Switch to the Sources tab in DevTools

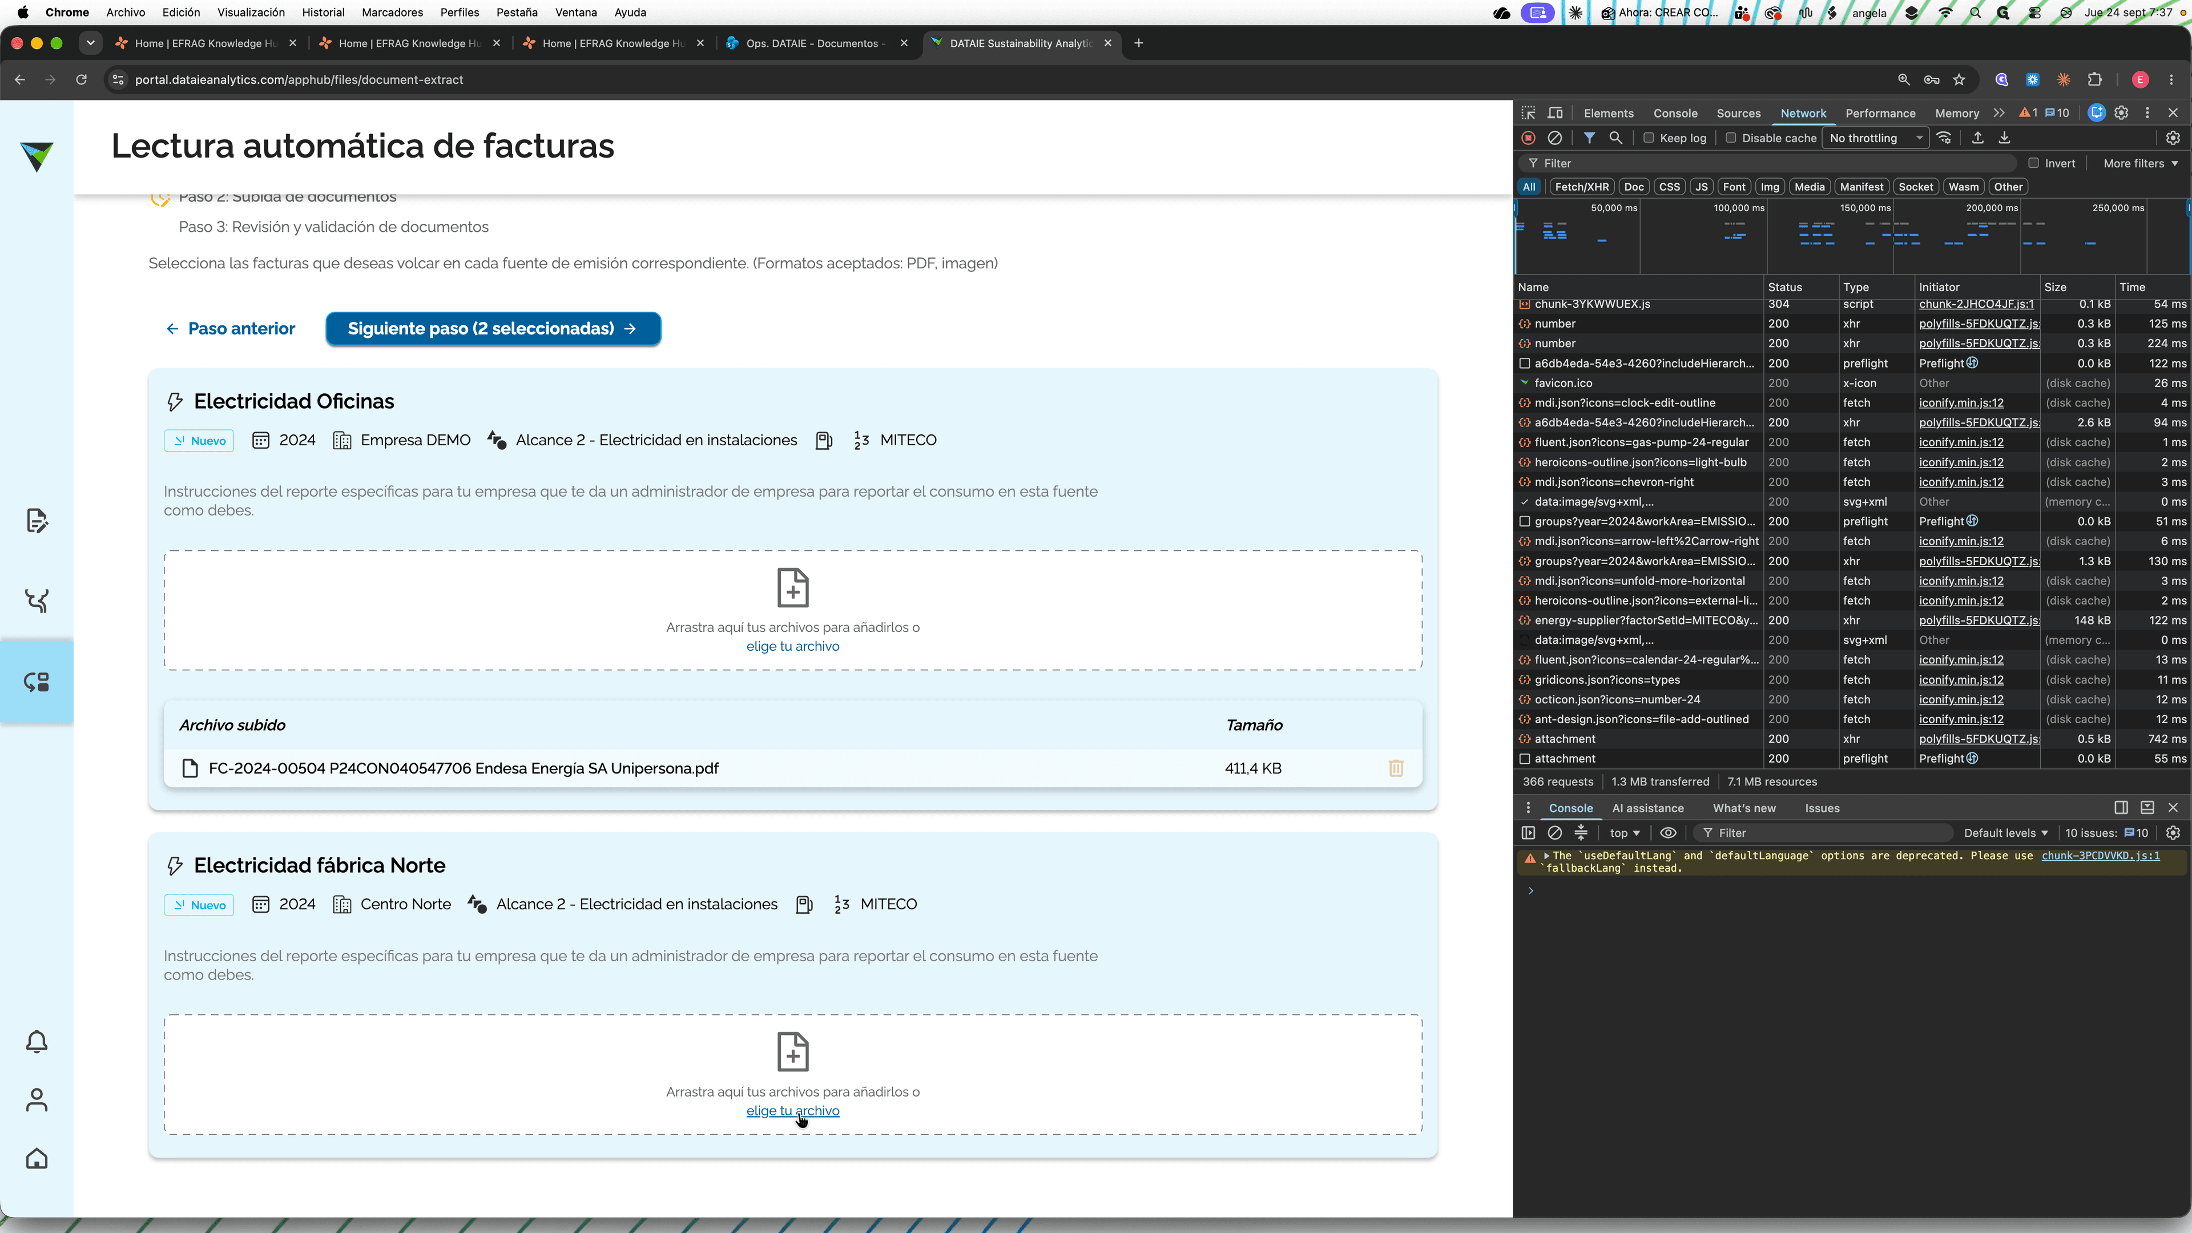click(1738, 113)
